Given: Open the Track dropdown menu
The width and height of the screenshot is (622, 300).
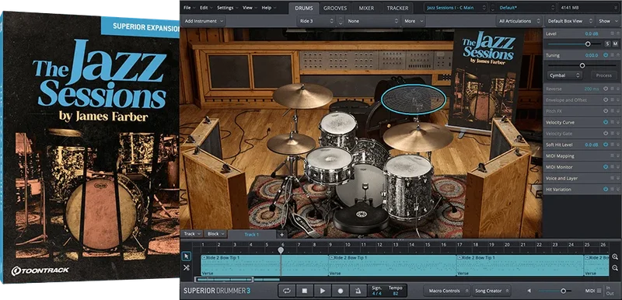Looking at the screenshot, I should point(192,234).
